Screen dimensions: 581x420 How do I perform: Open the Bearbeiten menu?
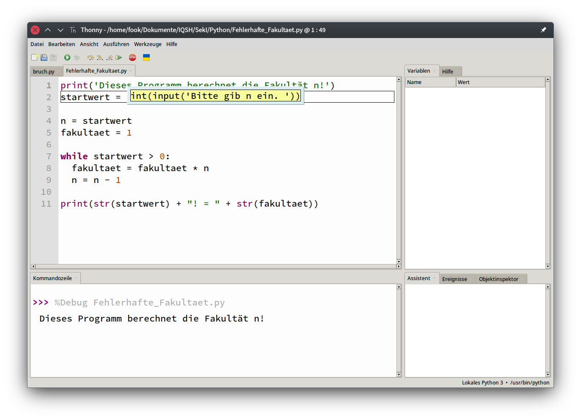pos(61,44)
